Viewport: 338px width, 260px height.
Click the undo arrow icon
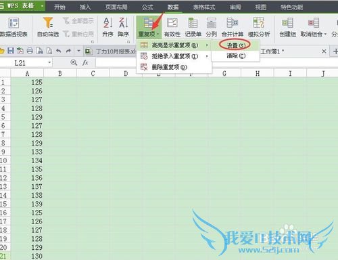(x=59, y=51)
